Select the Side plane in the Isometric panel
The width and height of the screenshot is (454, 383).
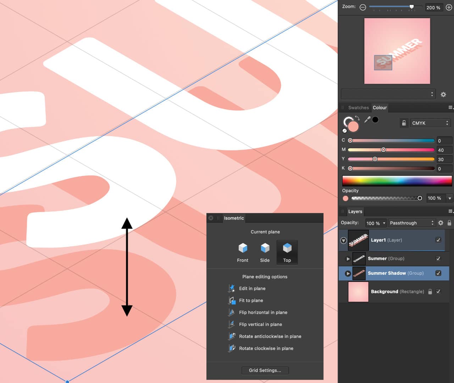click(265, 252)
